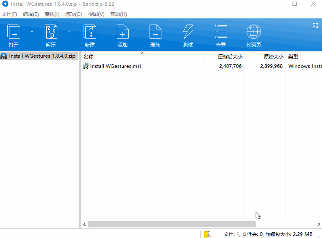Click the horizontal scrollbar thumb

(x=172, y=224)
